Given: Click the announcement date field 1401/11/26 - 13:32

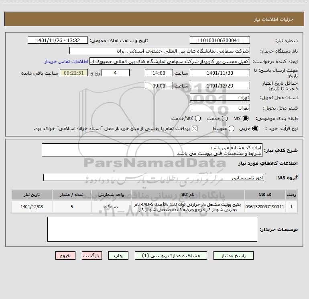Looking at the screenshot, I should click(x=58, y=41).
